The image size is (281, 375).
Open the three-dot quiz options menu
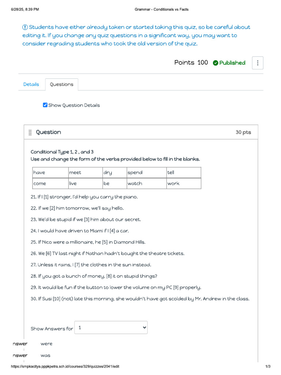(x=257, y=63)
